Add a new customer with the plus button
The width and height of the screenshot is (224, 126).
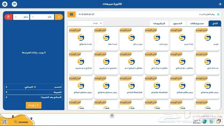coord(59,17)
